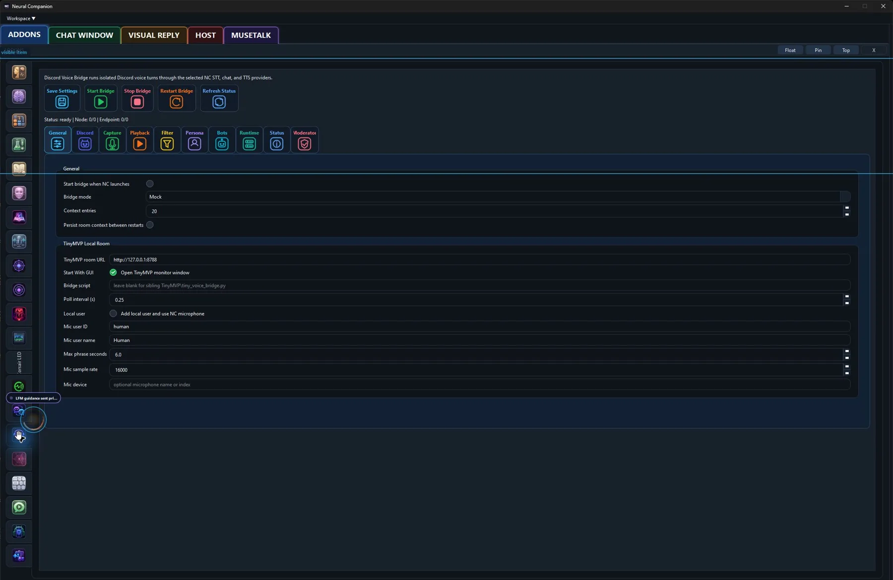Image resolution: width=893 pixels, height=580 pixels.
Task: Decrease the Poll interval value
Action: 847,303
